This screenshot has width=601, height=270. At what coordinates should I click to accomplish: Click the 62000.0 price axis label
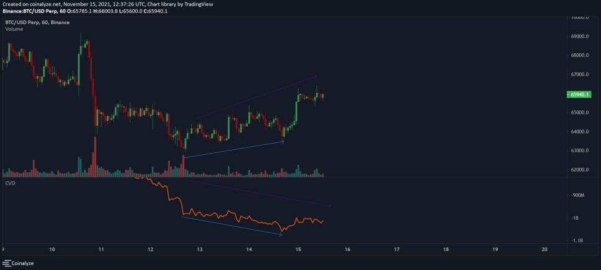point(580,170)
